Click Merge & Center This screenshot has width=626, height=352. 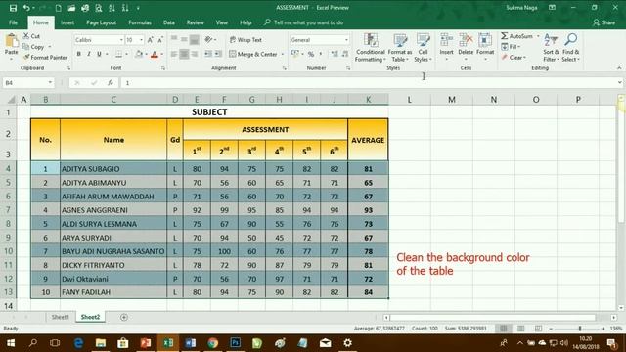pyautogui.click(x=253, y=54)
